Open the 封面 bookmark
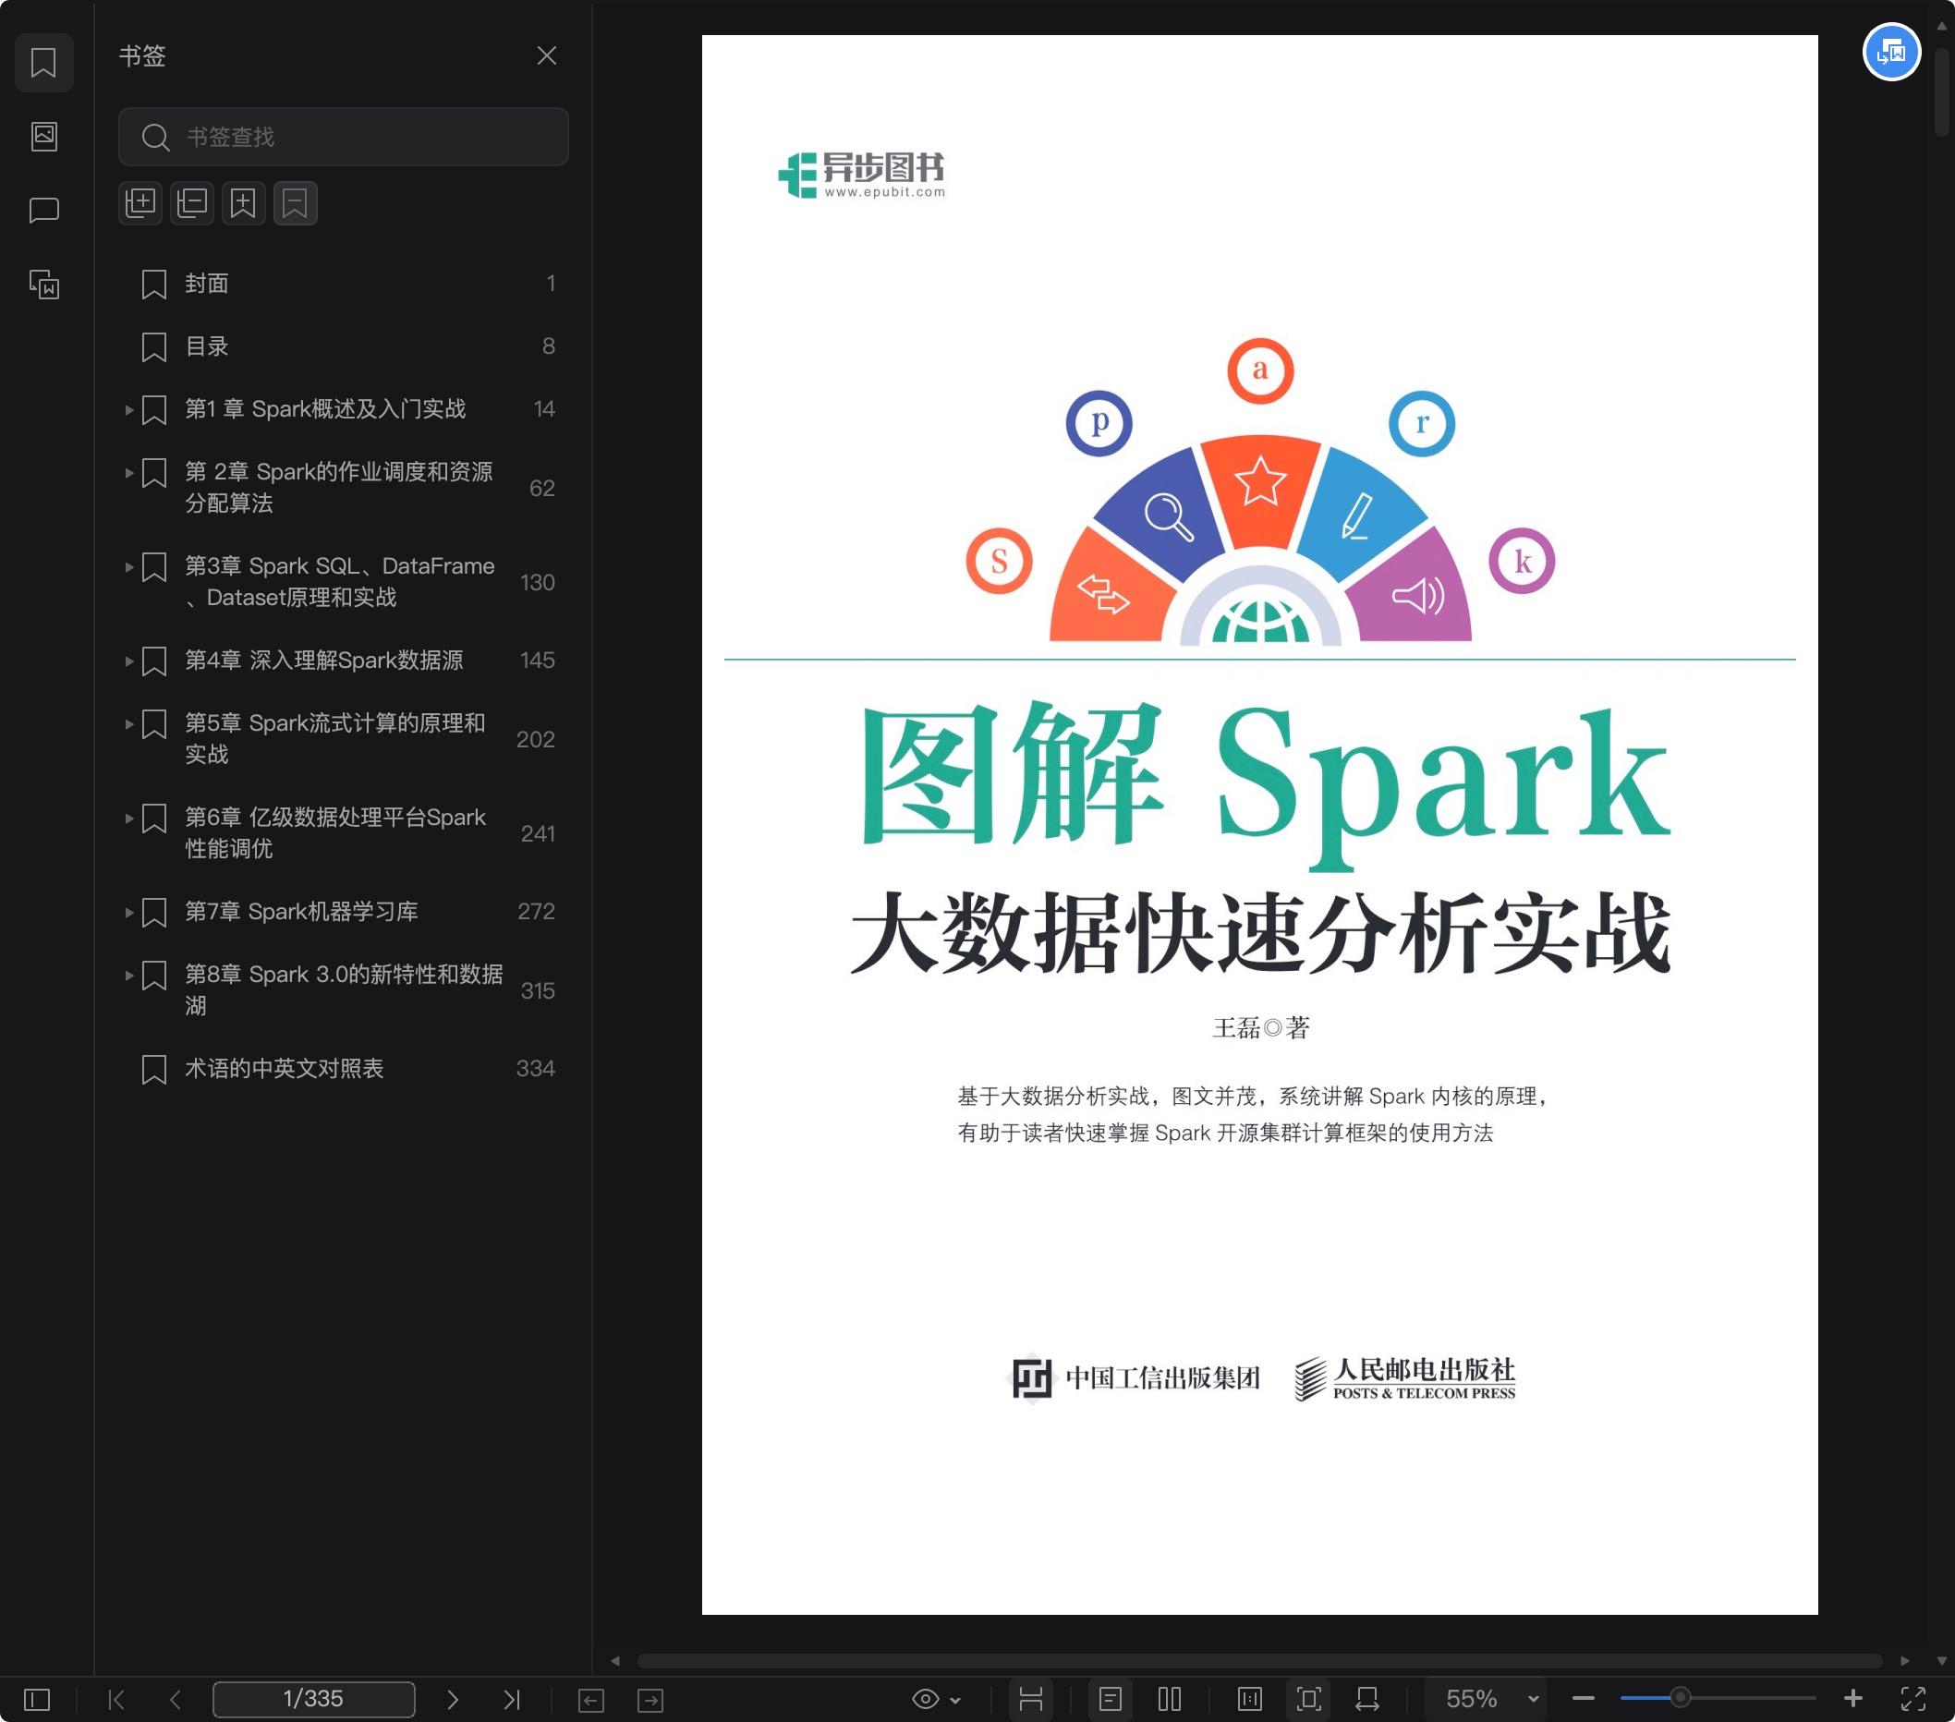1955x1722 pixels. 344,284
